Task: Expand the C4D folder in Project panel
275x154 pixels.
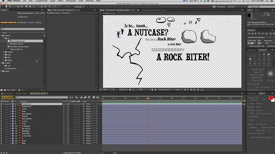Action: (4, 55)
